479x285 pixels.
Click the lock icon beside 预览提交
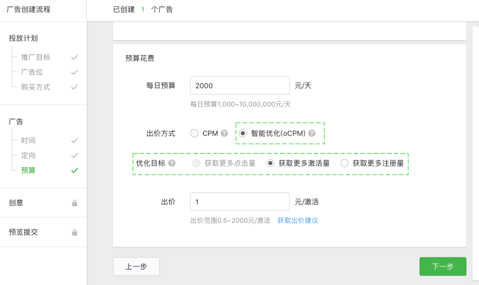74,232
